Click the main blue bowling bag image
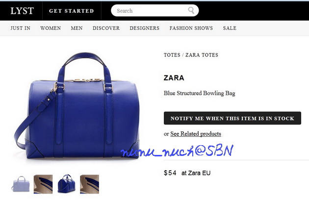Viewport: 309px width, 201px height. (x=77, y=106)
